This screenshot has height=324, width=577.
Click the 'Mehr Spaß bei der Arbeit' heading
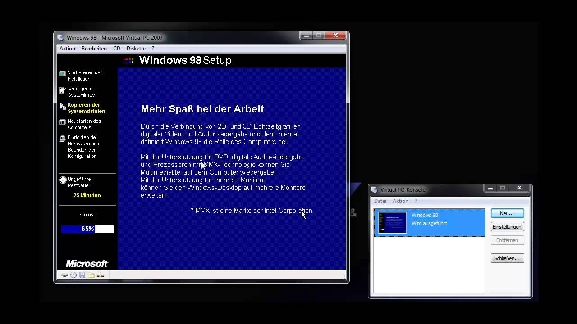point(202,109)
